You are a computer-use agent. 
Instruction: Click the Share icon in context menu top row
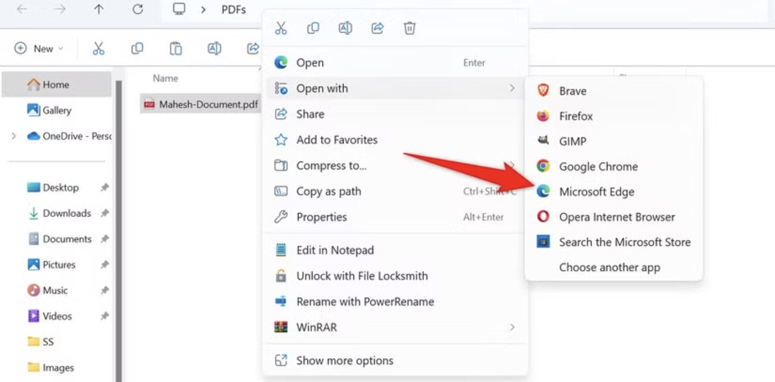point(378,28)
